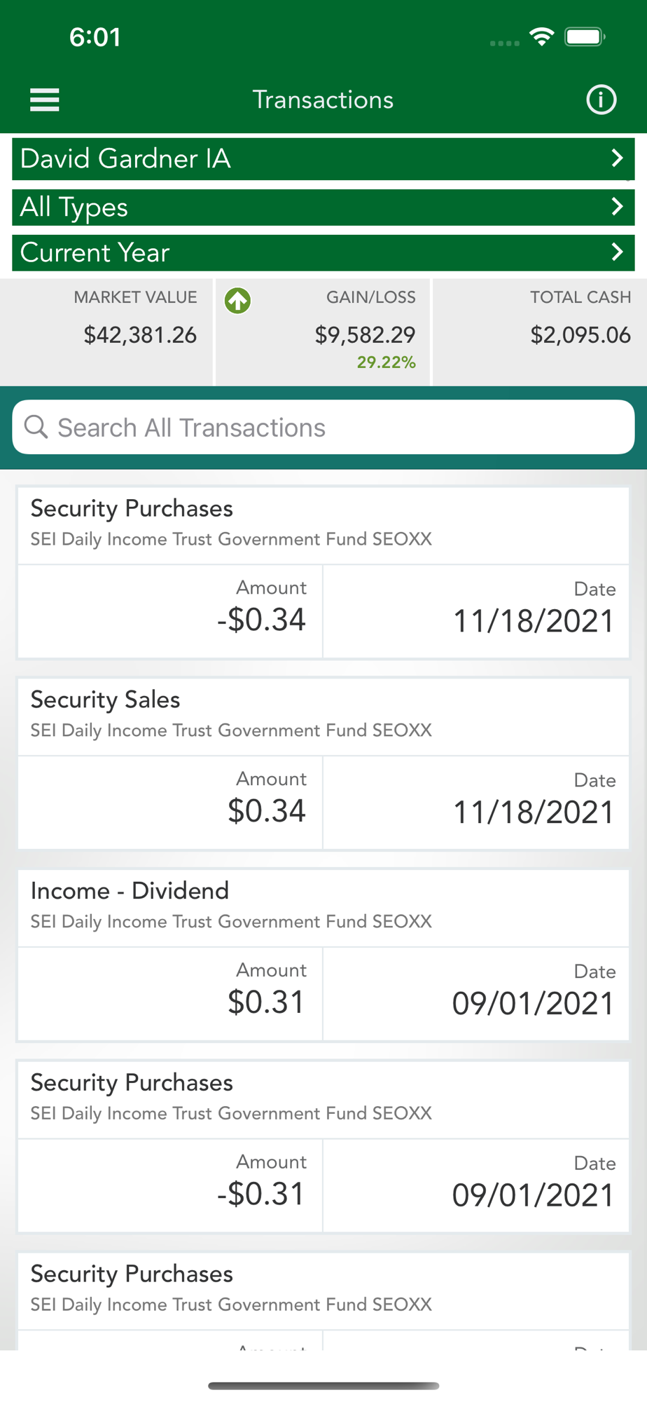Open Security Purchases -$0.34 on 11/18/2021
The height and width of the screenshot is (1402, 647).
(x=323, y=572)
